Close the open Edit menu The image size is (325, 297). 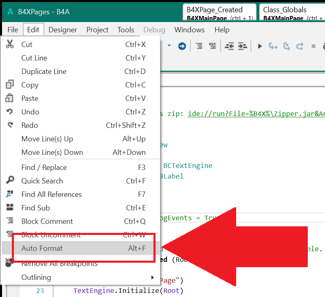[x=33, y=30]
